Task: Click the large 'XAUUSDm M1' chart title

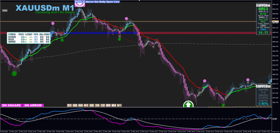Action: coord(45,8)
